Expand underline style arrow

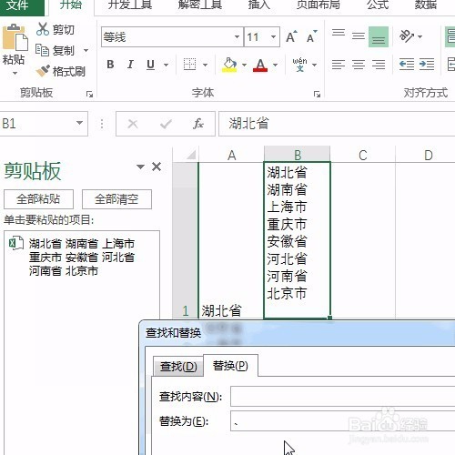click(x=166, y=65)
